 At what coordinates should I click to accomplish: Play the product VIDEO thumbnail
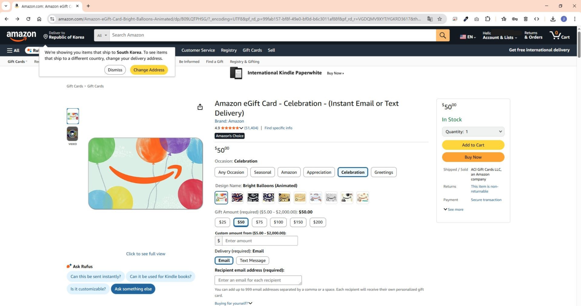click(x=72, y=134)
